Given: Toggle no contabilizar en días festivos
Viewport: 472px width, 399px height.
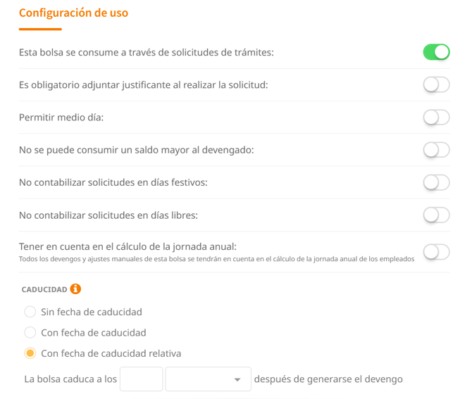Looking at the screenshot, I should click(436, 182).
